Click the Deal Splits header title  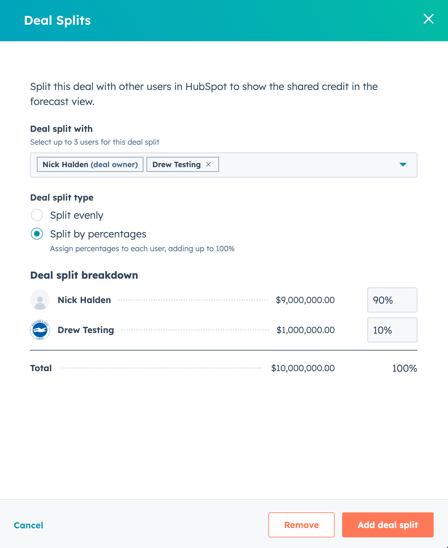tap(57, 20)
